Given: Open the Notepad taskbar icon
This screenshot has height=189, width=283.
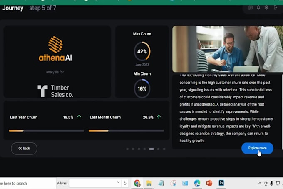Looking at the screenshot, I should coord(161,183).
